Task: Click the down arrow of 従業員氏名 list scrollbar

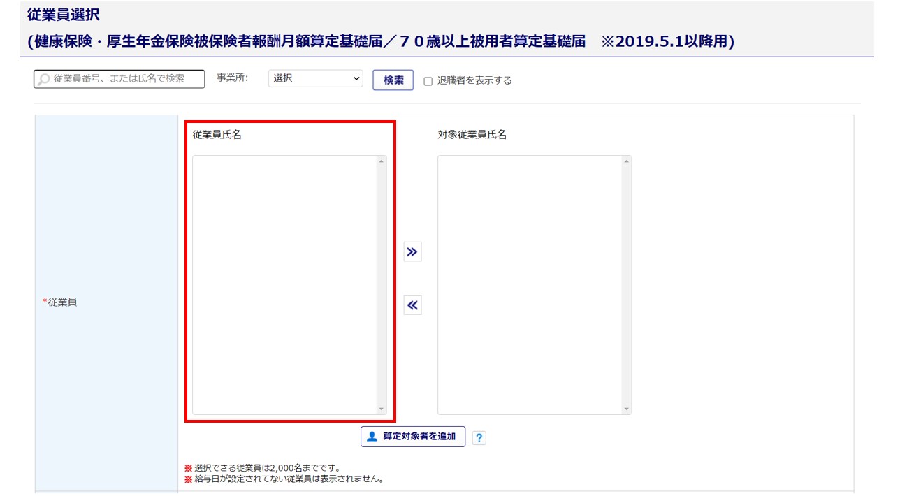Action: 381,409
